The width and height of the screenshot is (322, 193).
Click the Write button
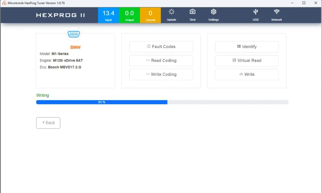tap(247, 74)
